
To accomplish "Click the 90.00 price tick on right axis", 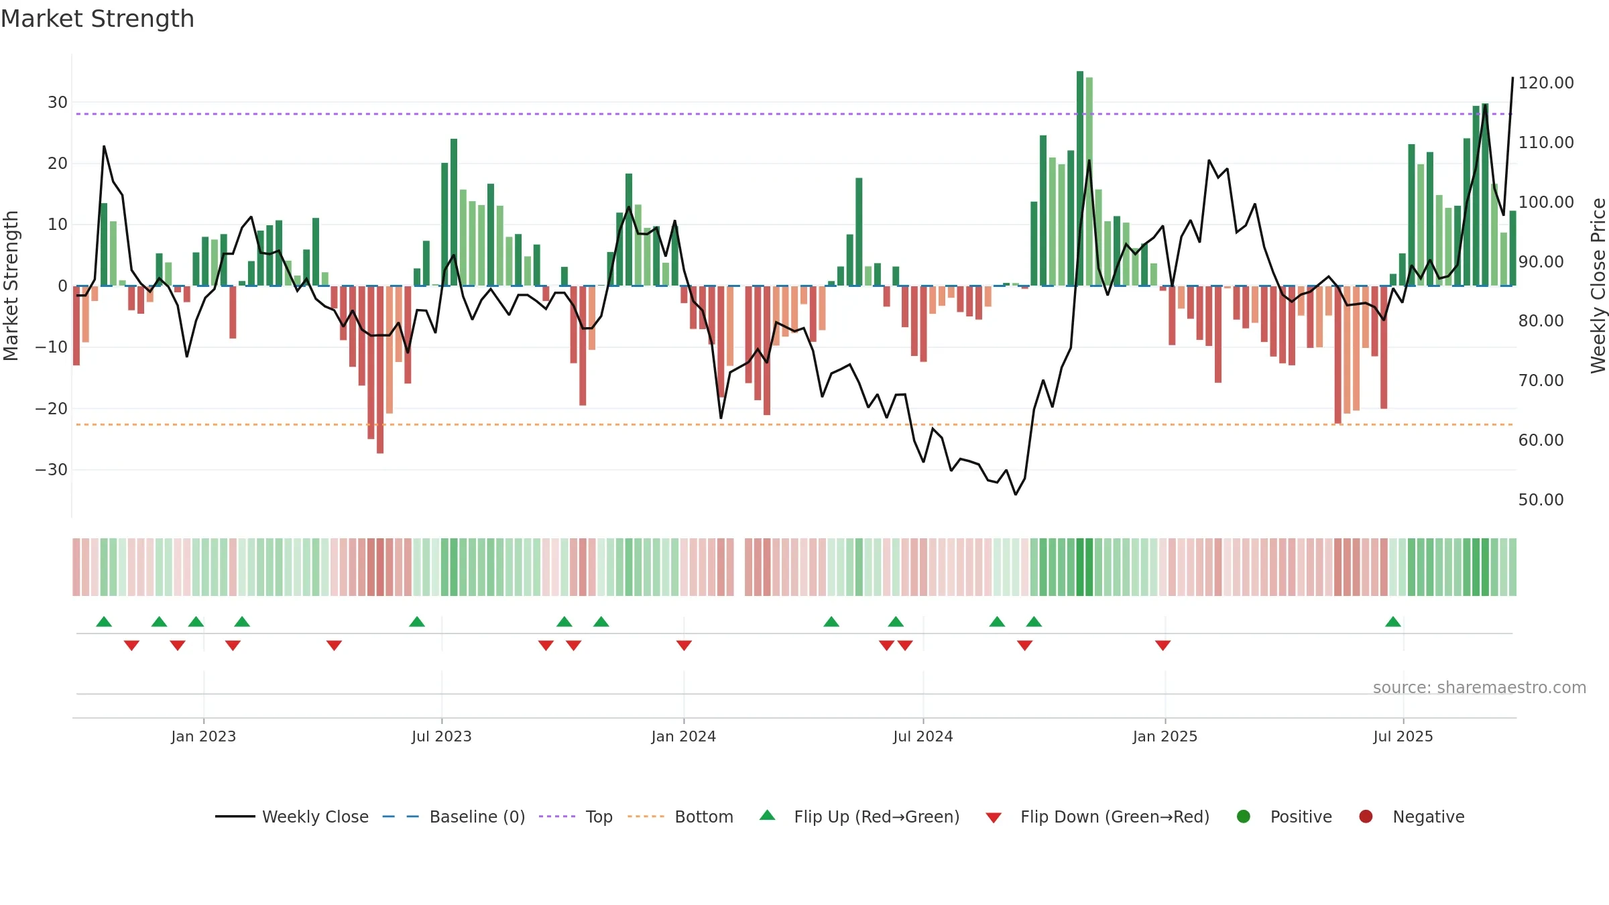I will 1541,262.
